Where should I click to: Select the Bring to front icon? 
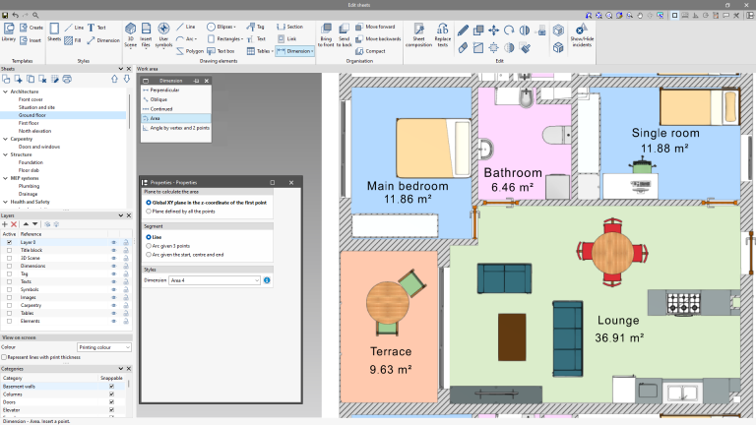(326, 34)
